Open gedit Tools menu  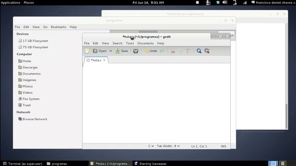[130, 43]
